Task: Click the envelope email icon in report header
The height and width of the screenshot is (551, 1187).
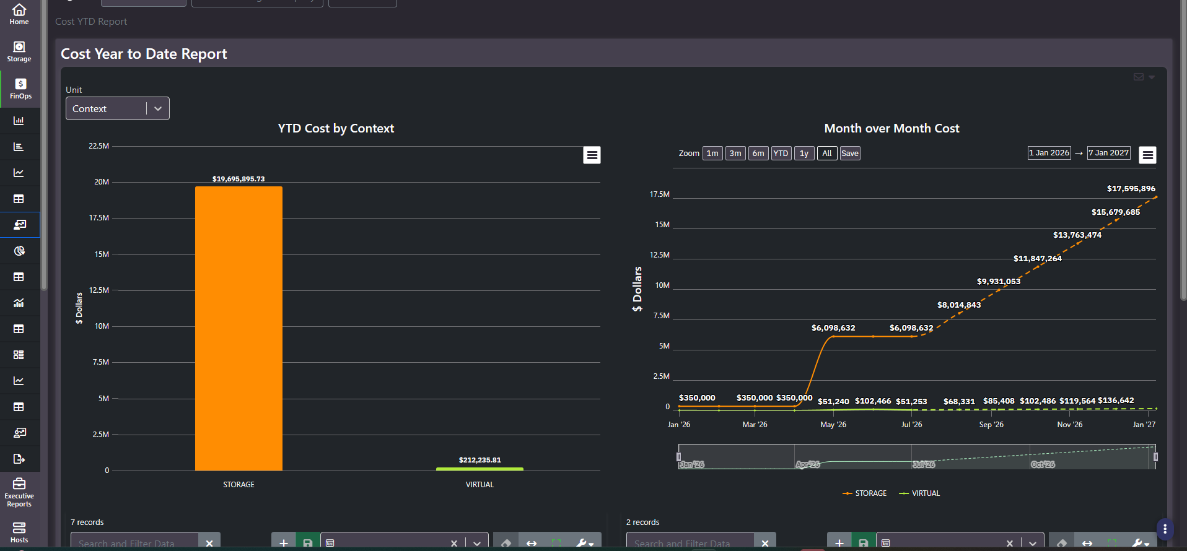Action: [x=1139, y=77]
